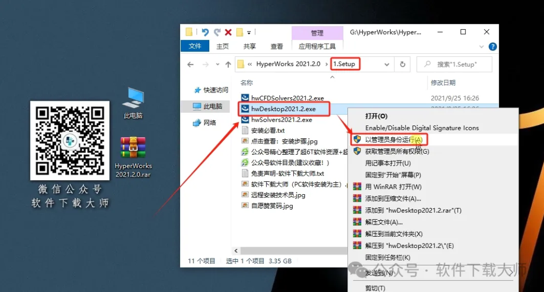Expand the ribbon using the chevron
This screenshot has width=544, height=292.
click(x=481, y=46)
